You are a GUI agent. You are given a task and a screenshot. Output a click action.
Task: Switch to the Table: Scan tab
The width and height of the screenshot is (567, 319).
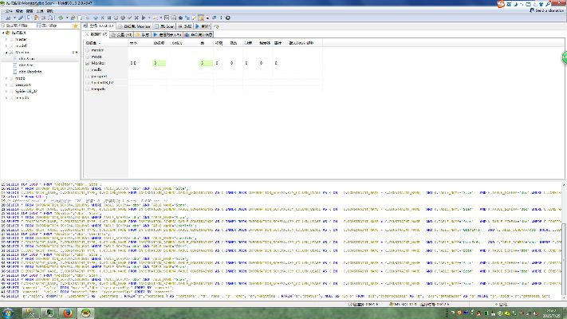tap(166, 26)
